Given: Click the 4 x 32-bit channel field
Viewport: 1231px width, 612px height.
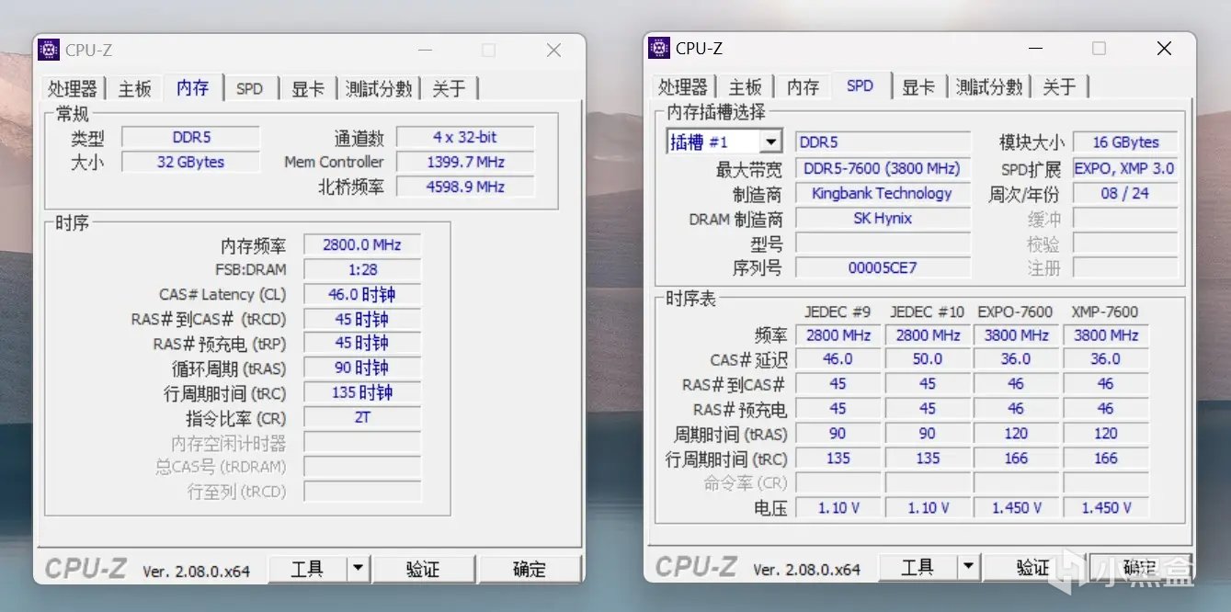Looking at the screenshot, I should pyautogui.click(x=465, y=137).
